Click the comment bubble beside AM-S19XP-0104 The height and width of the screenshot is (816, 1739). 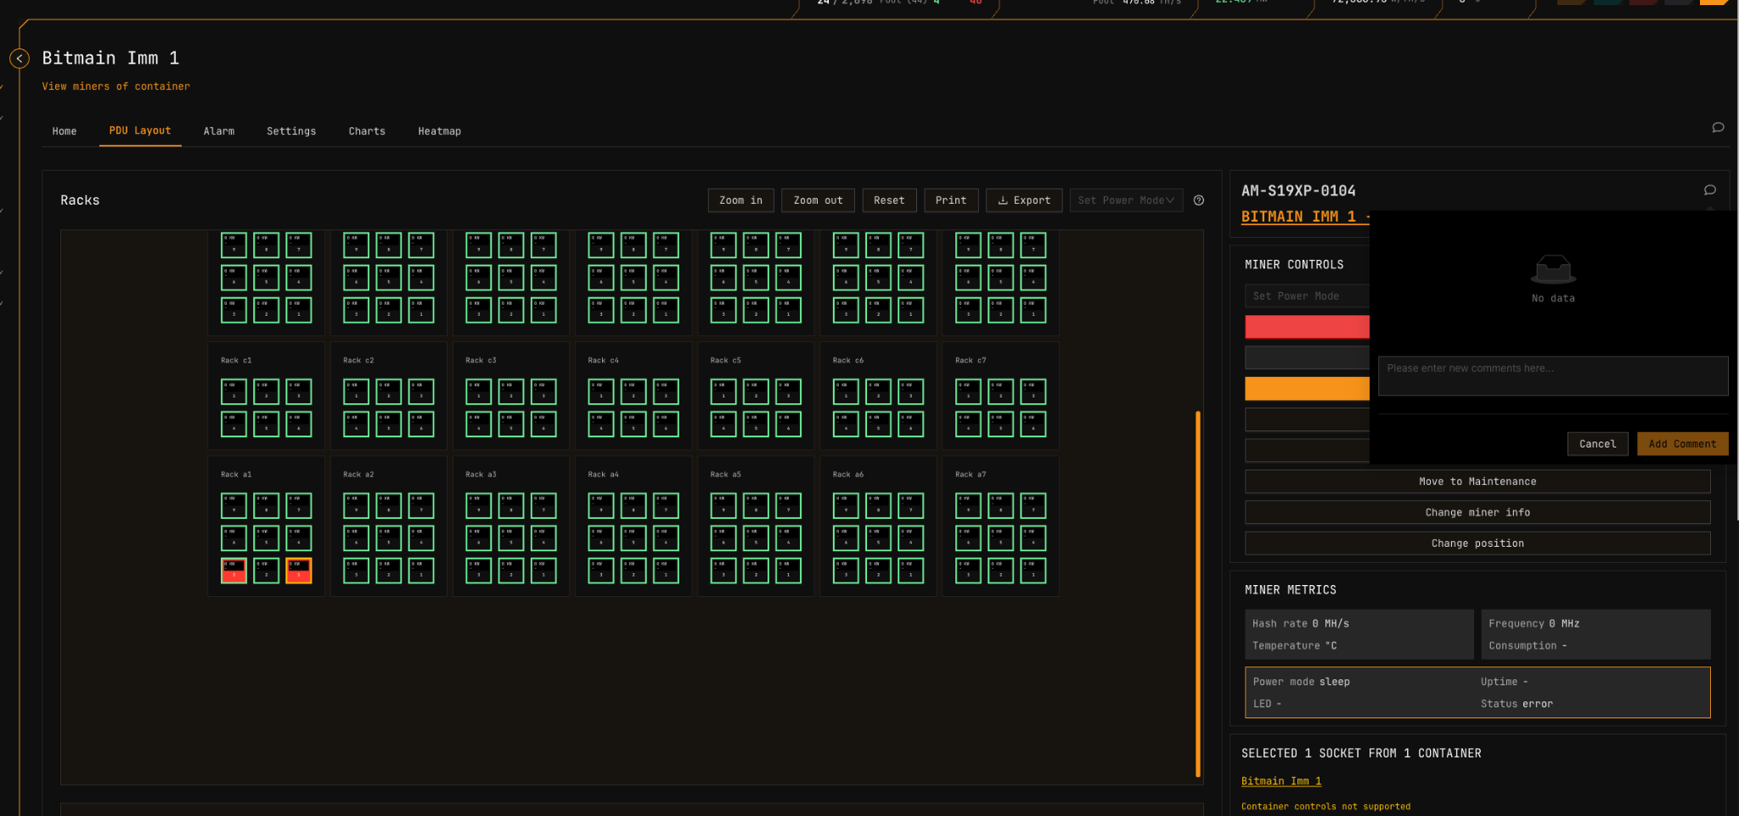tap(1710, 190)
